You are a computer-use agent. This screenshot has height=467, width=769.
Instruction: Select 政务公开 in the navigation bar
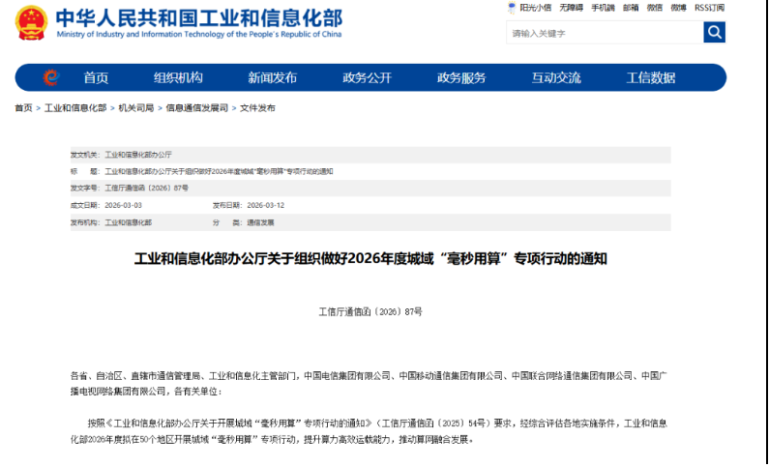pyautogui.click(x=367, y=78)
